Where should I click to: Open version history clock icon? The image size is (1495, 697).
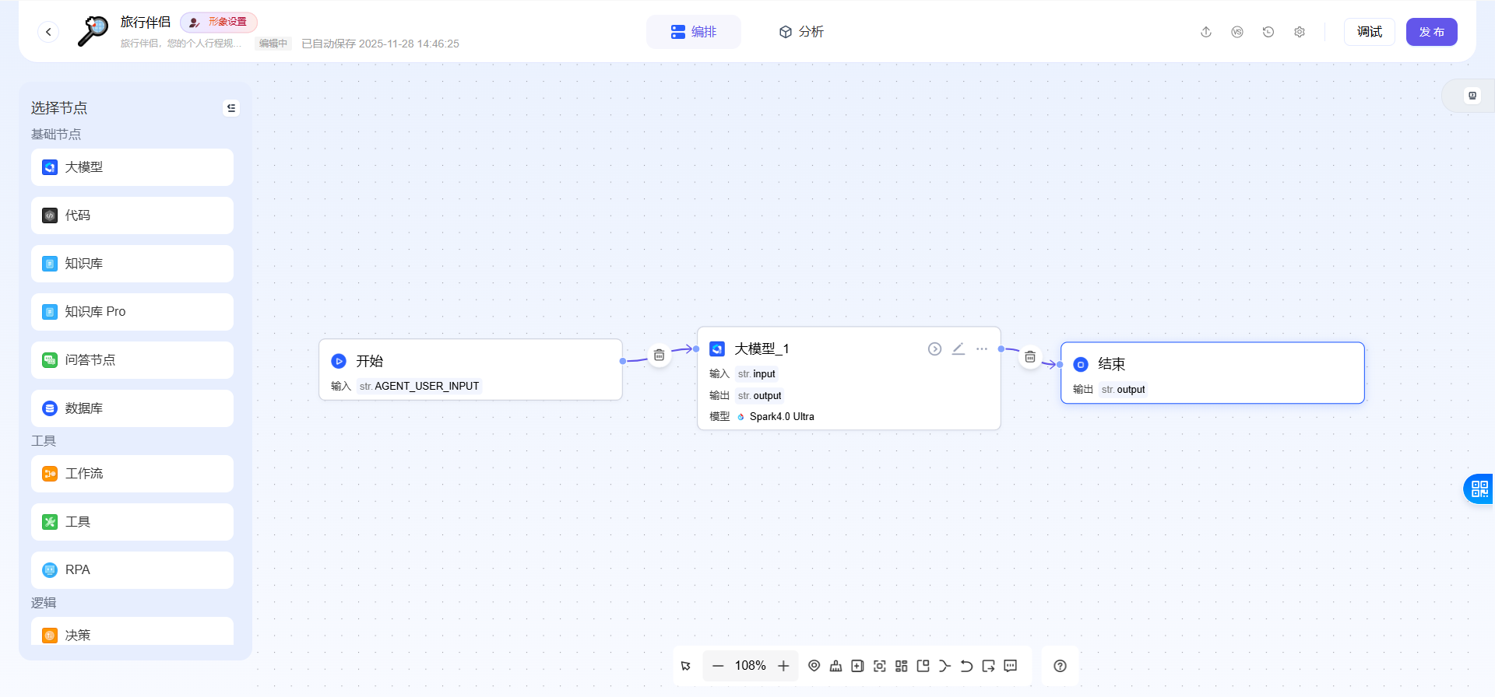pos(1268,32)
